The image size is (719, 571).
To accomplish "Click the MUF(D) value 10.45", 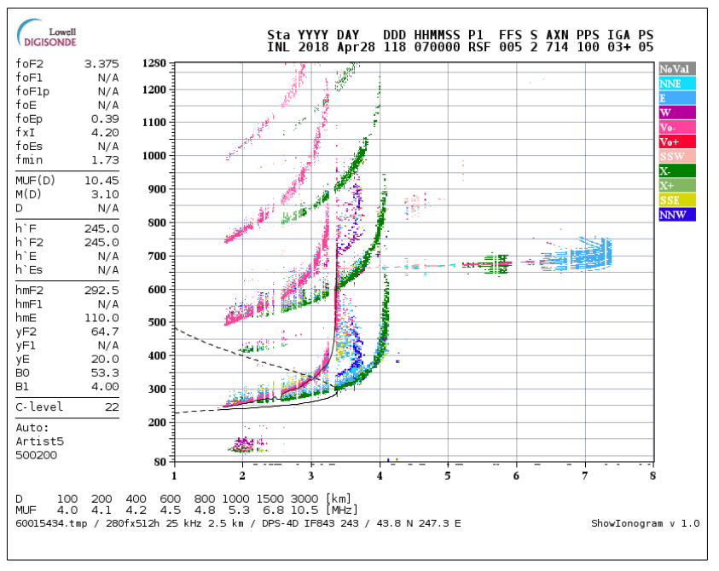I will coord(101,181).
